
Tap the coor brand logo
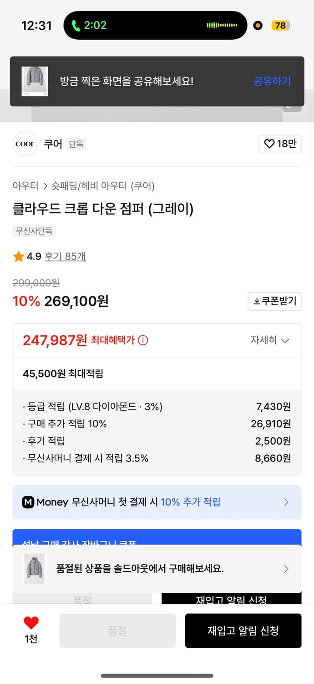pyautogui.click(x=25, y=144)
